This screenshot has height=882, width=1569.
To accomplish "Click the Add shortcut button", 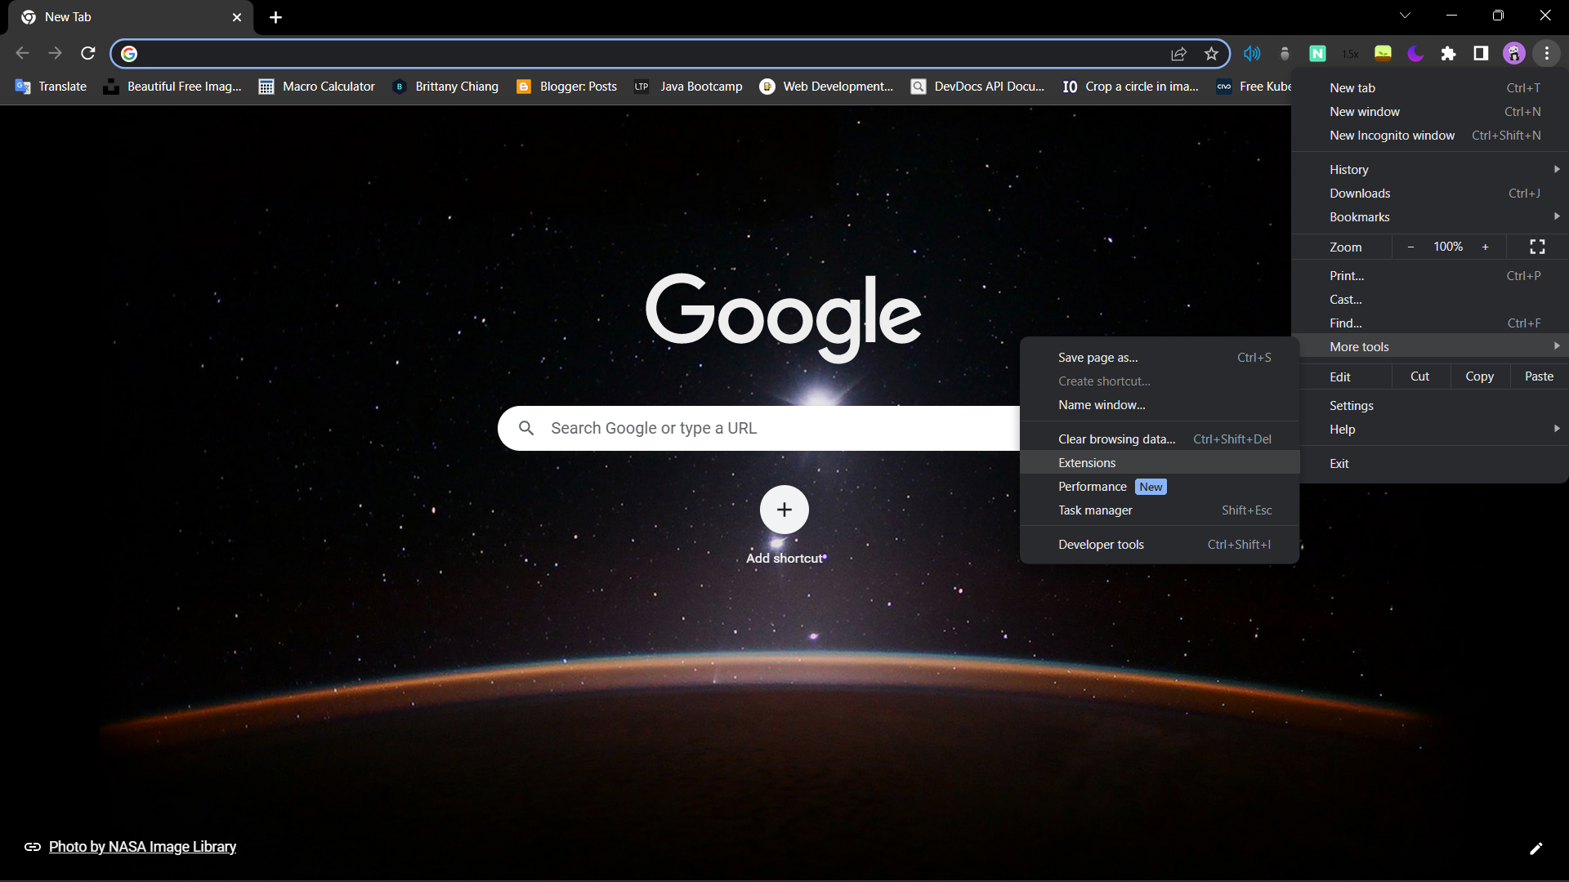I will pyautogui.click(x=784, y=525).
